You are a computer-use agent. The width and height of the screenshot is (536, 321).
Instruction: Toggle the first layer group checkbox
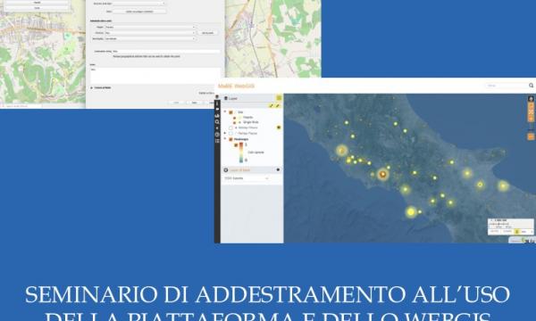(x=230, y=111)
